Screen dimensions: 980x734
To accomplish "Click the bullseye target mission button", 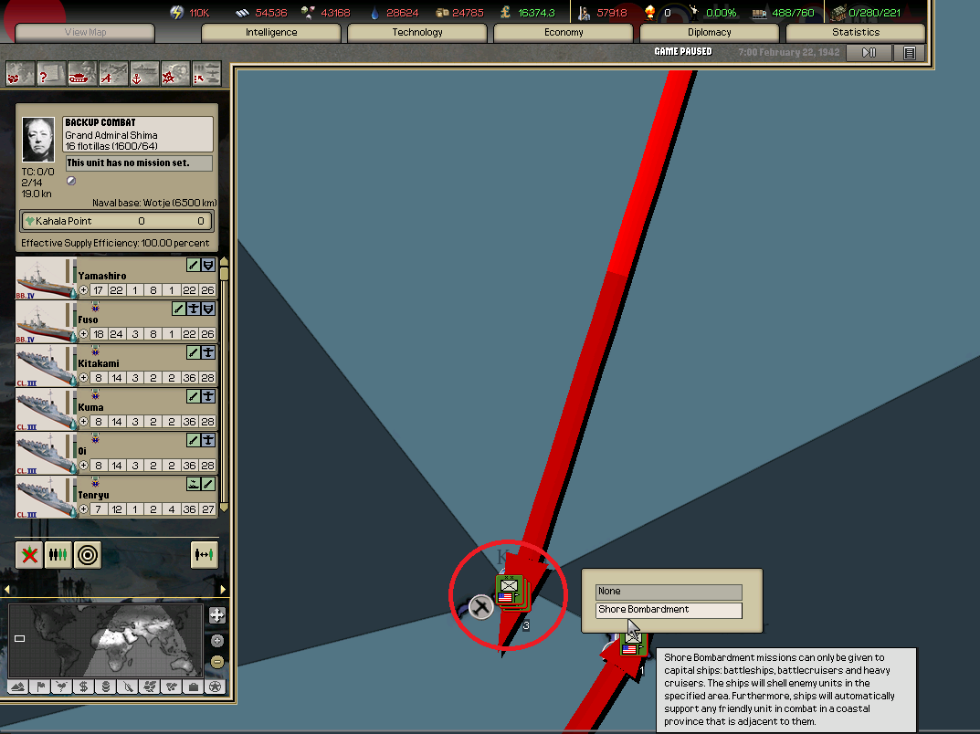I will tap(88, 554).
